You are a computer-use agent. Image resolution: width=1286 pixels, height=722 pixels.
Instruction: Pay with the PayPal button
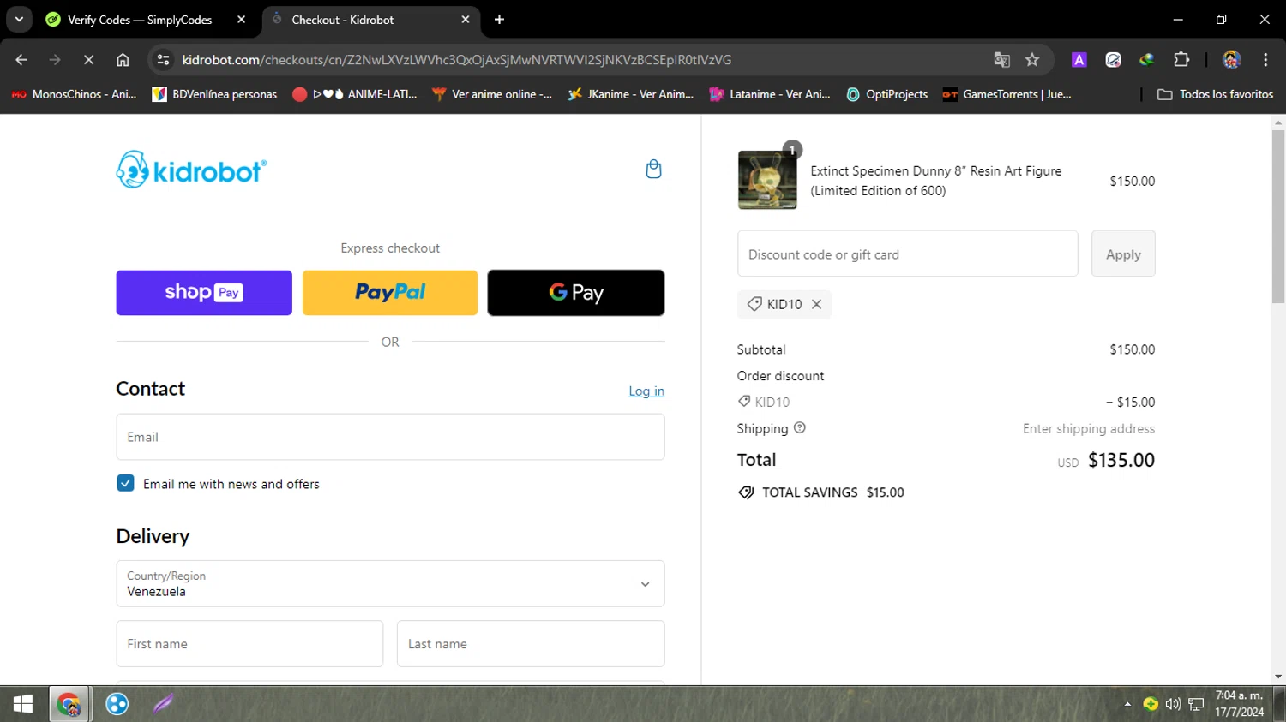pos(390,293)
